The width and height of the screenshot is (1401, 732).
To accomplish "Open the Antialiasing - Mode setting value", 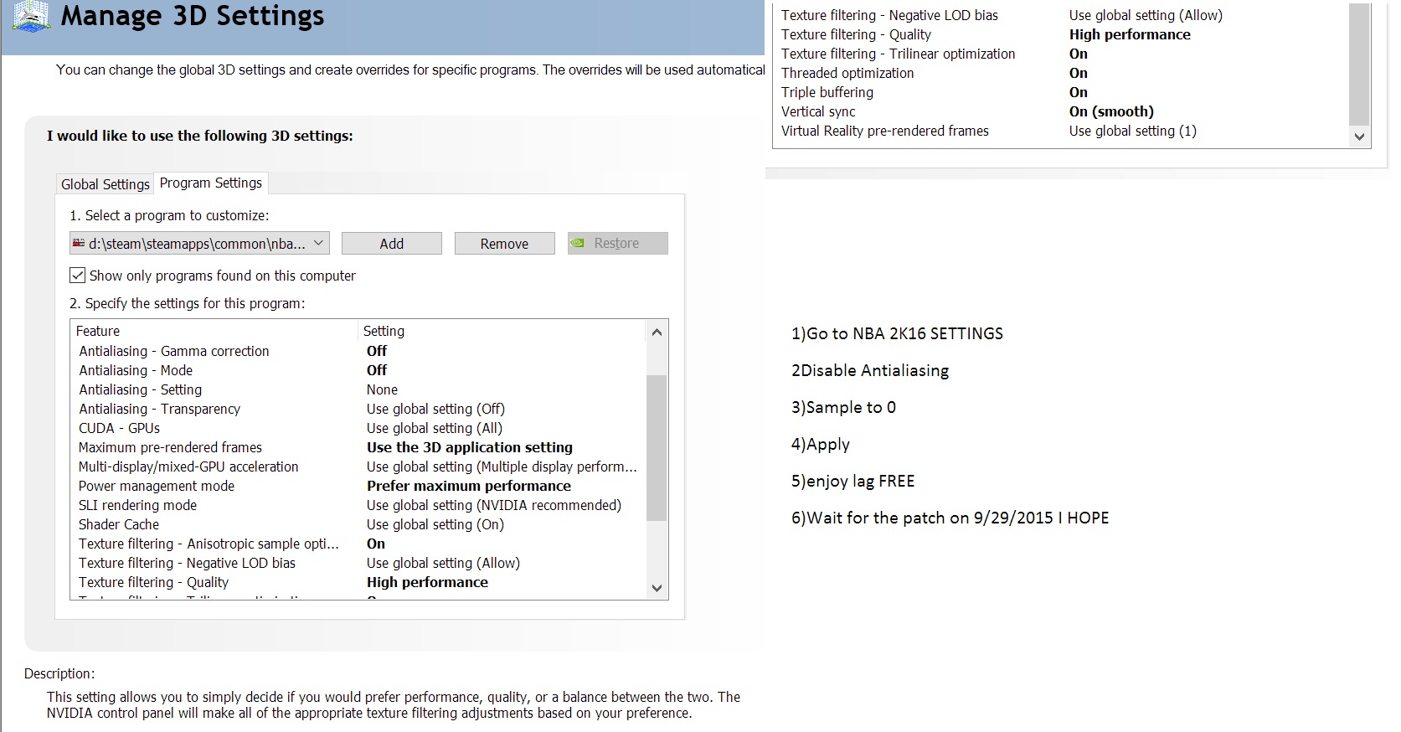I will click(377, 370).
